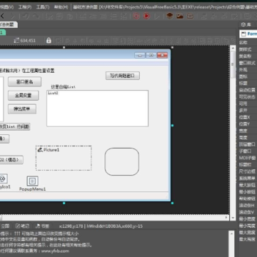This screenshot has height=257, width=257.
Task: Switch to the green tab labeled 1
Action: click(2, 32)
